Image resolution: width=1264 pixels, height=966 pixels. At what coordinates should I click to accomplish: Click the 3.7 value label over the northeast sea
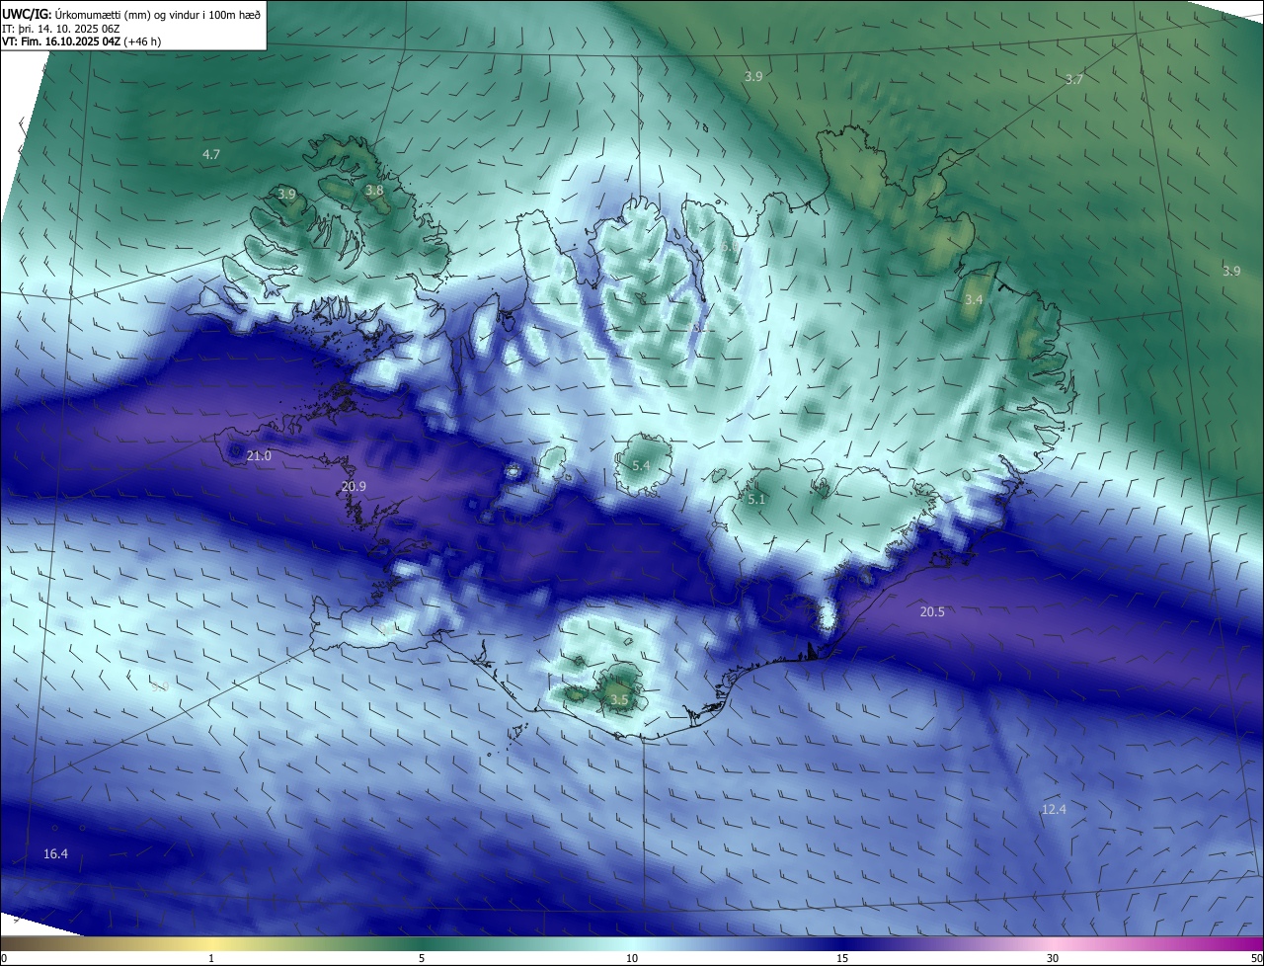coord(1074,79)
